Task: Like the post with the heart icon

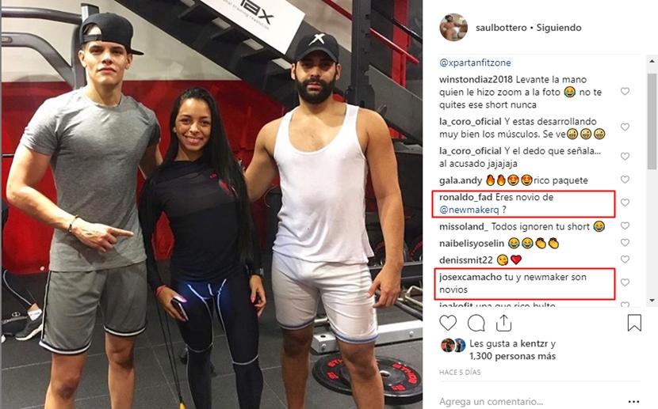Action: click(448, 324)
